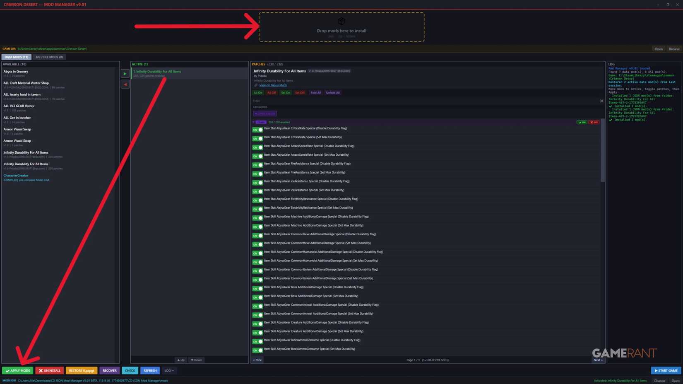Open game directory with top Open button
This screenshot has height=384, width=683.
(659, 49)
